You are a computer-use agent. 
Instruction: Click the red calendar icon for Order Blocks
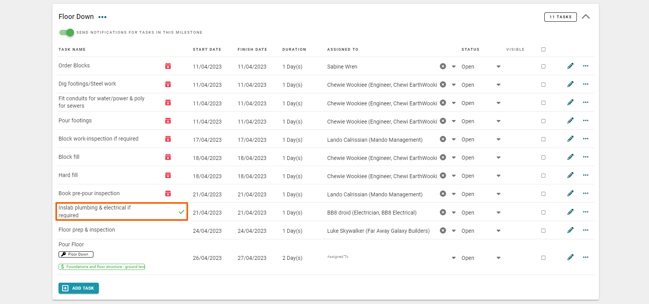pyautogui.click(x=168, y=66)
